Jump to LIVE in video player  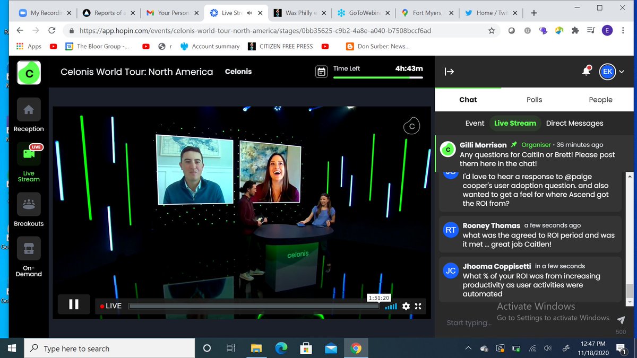[110, 306]
